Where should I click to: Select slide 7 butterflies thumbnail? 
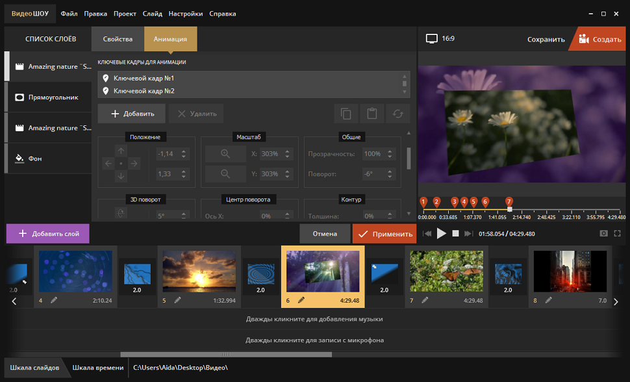(446, 271)
